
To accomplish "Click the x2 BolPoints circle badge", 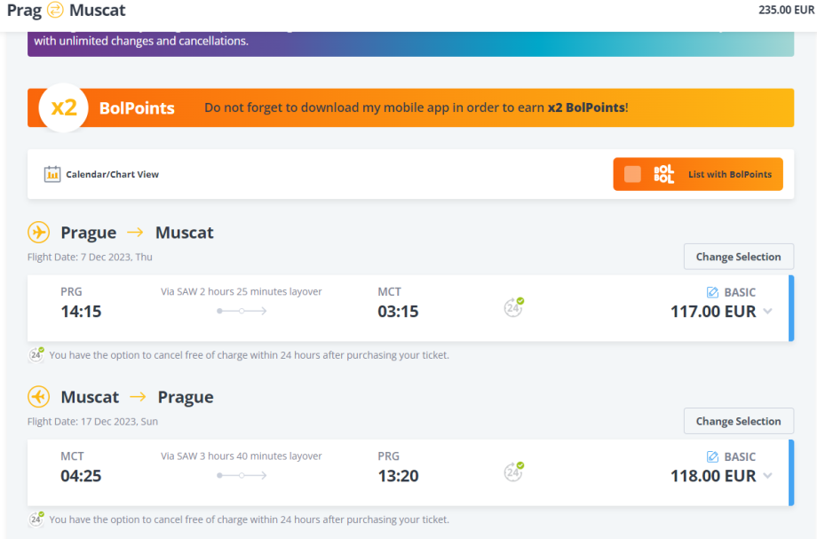I will (64, 107).
